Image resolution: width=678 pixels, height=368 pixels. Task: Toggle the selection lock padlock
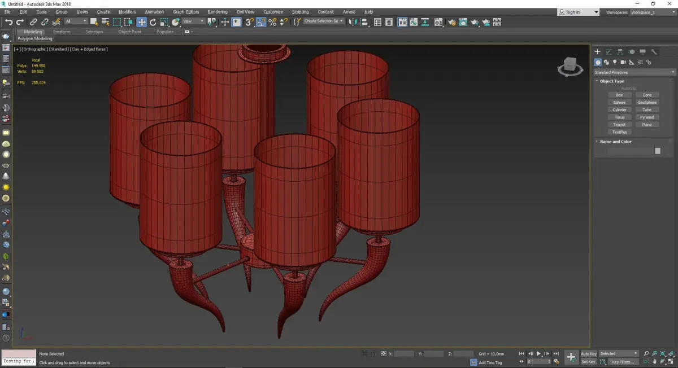tap(373, 354)
